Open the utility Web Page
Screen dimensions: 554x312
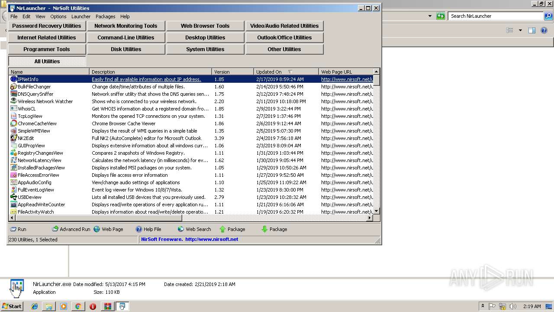pos(109,229)
